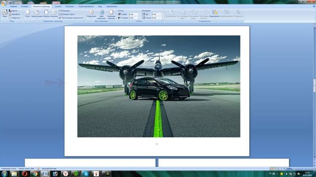Open the Подложка watermark gallery

pos(91,14)
